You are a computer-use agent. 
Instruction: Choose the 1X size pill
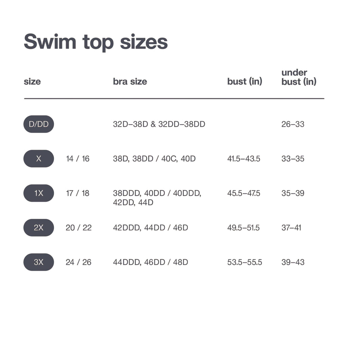(38, 193)
